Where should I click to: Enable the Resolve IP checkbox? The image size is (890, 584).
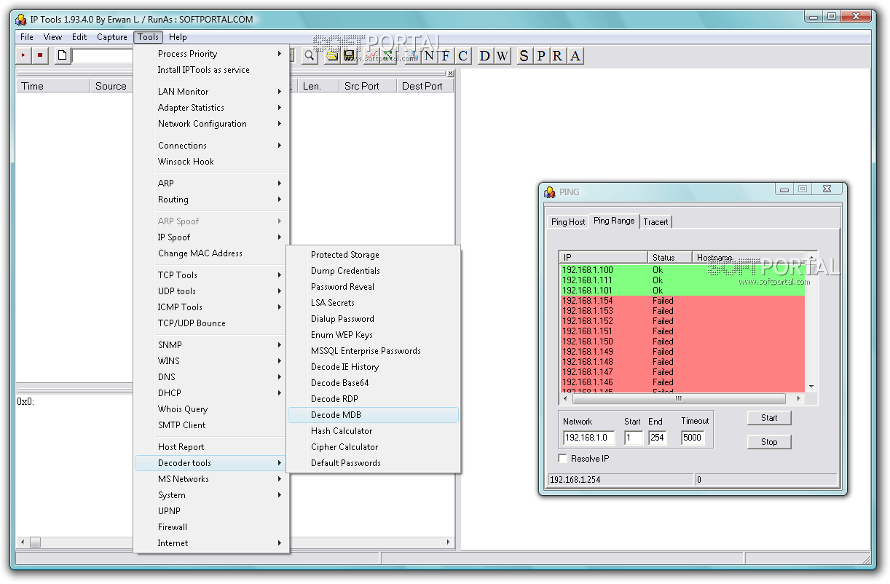coord(562,459)
